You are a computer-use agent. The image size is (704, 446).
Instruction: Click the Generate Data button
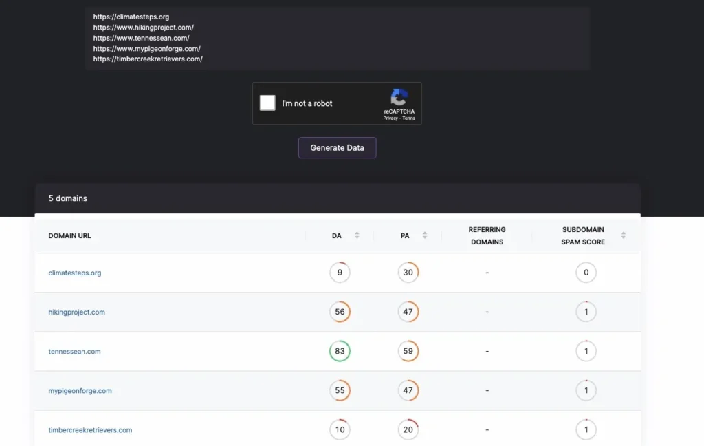tap(337, 148)
